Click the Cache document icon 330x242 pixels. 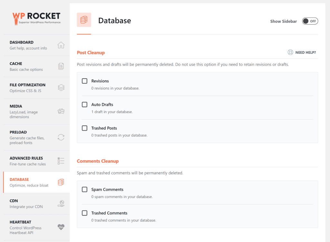tap(61, 66)
